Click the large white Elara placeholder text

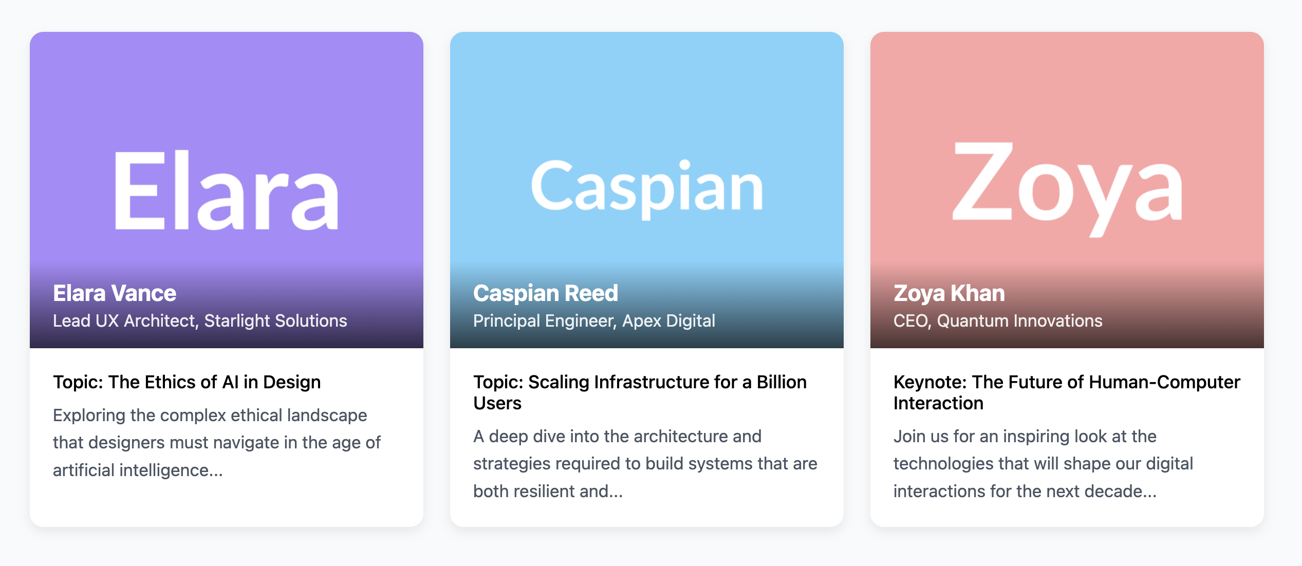pyautogui.click(x=226, y=190)
